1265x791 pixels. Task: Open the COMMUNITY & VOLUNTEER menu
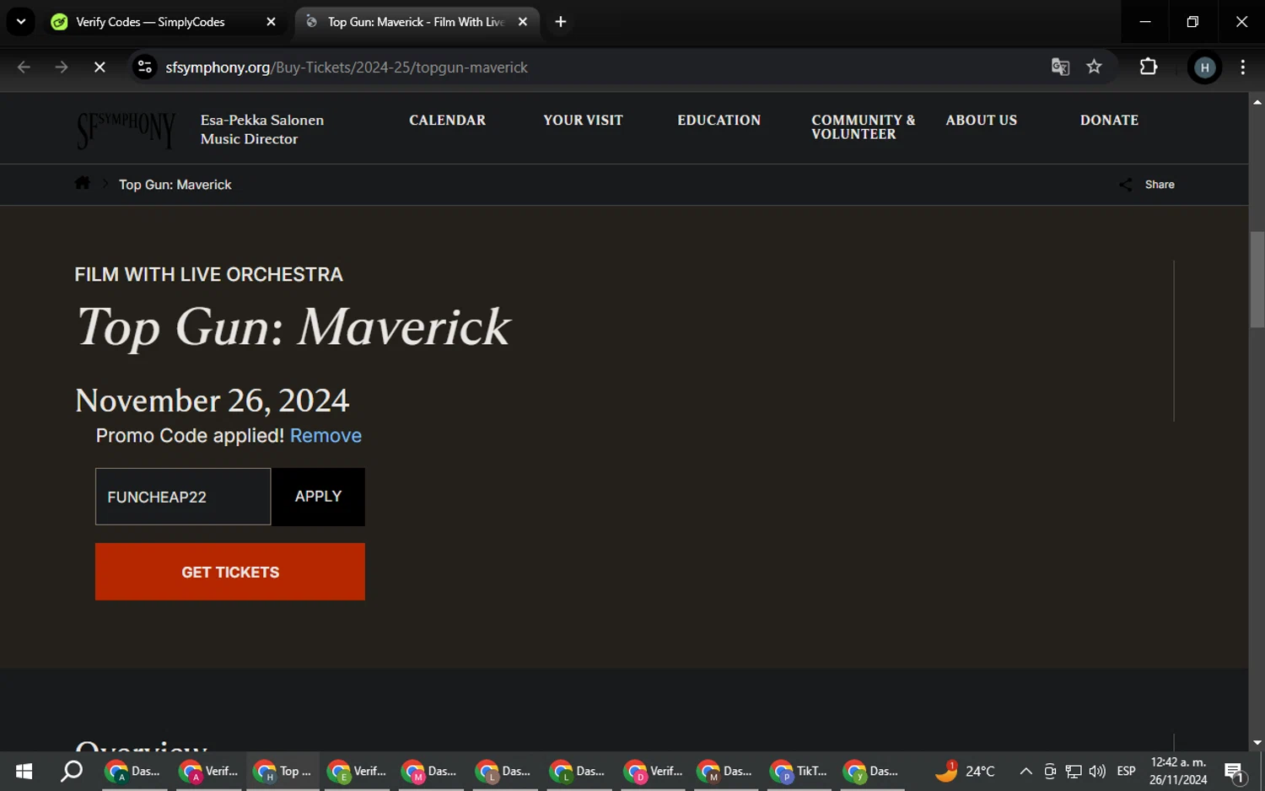tap(863, 126)
